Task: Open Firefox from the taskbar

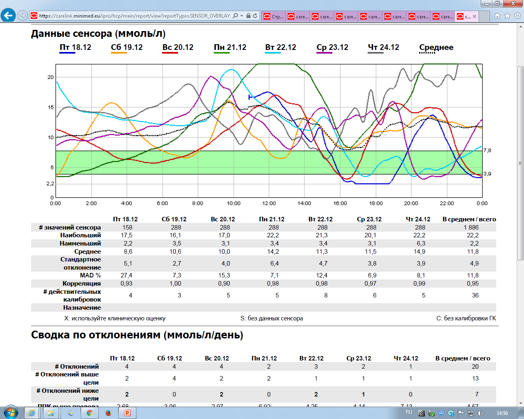Action: (x=108, y=413)
